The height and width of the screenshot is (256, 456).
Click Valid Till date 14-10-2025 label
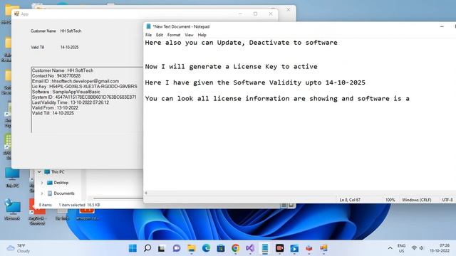click(x=69, y=48)
